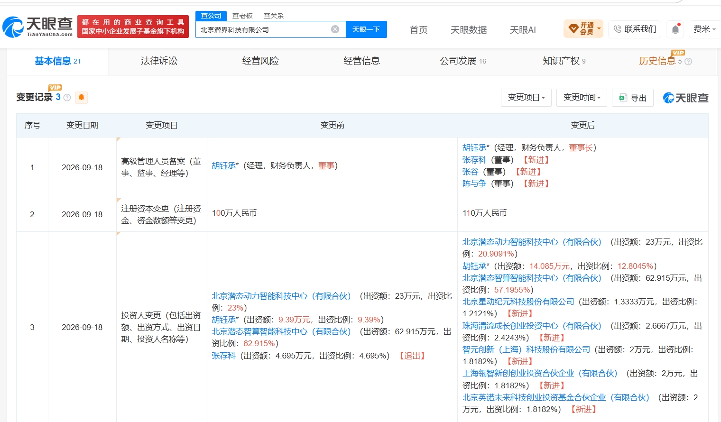Open the 知识产权 tab
Screen dimensions: 721x422
click(x=564, y=61)
